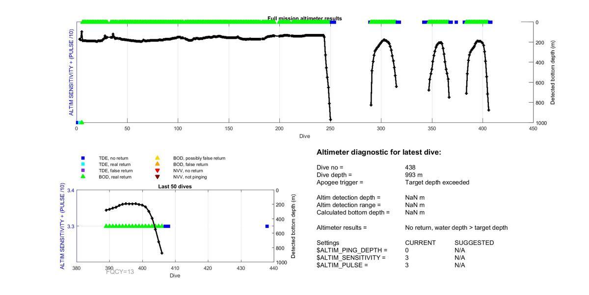Click the current value '3' for $ALTIM_PULSE
This screenshot has width=589, height=295.
[x=407, y=265]
